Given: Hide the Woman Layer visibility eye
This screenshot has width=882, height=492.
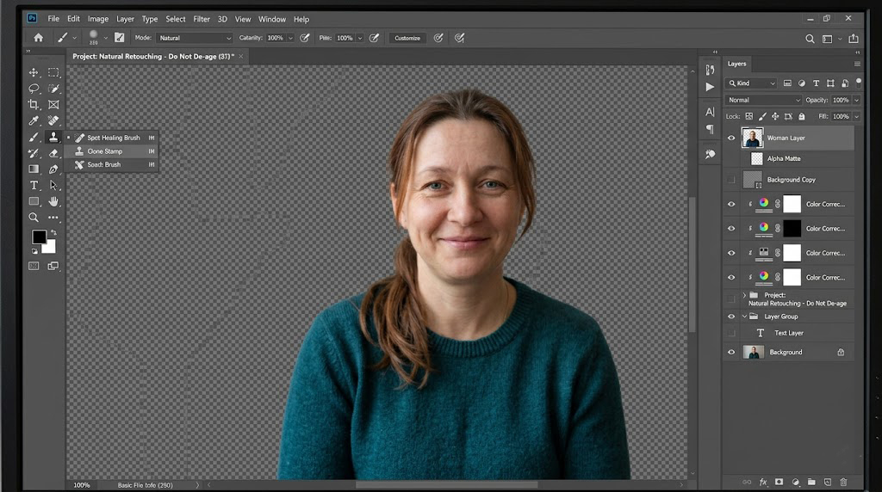Looking at the screenshot, I should [x=731, y=138].
